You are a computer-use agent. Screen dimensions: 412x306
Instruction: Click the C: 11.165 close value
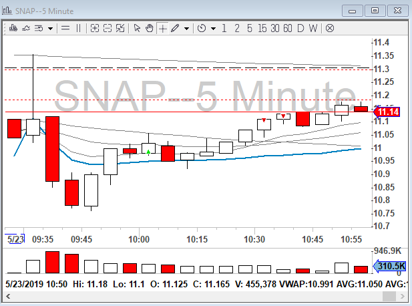[x=211, y=284]
